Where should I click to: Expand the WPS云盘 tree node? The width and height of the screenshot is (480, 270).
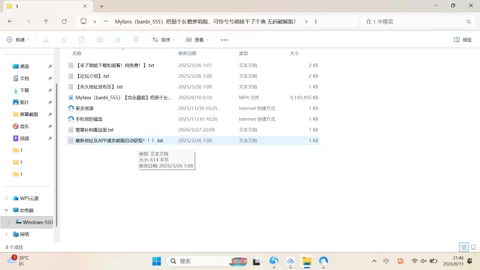tap(7, 198)
